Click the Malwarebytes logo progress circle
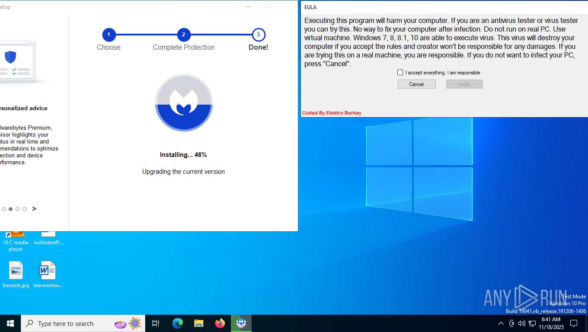 184,103
